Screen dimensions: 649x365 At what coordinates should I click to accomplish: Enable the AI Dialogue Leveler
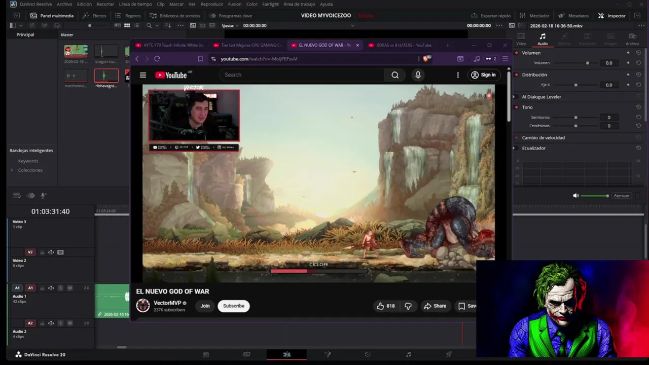click(517, 97)
